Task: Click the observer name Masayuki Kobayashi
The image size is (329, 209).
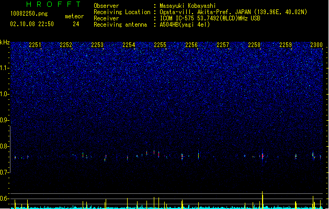Action: tap(187, 6)
